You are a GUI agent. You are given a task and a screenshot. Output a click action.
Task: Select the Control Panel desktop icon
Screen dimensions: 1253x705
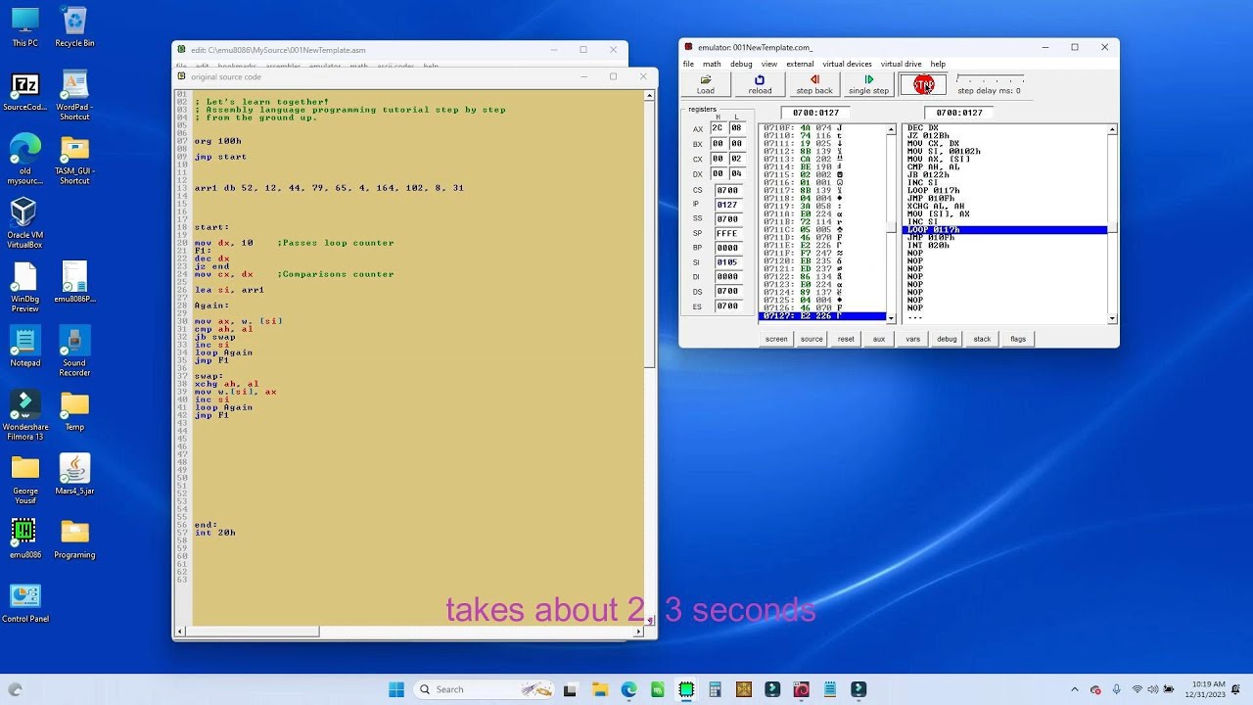coord(24,603)
